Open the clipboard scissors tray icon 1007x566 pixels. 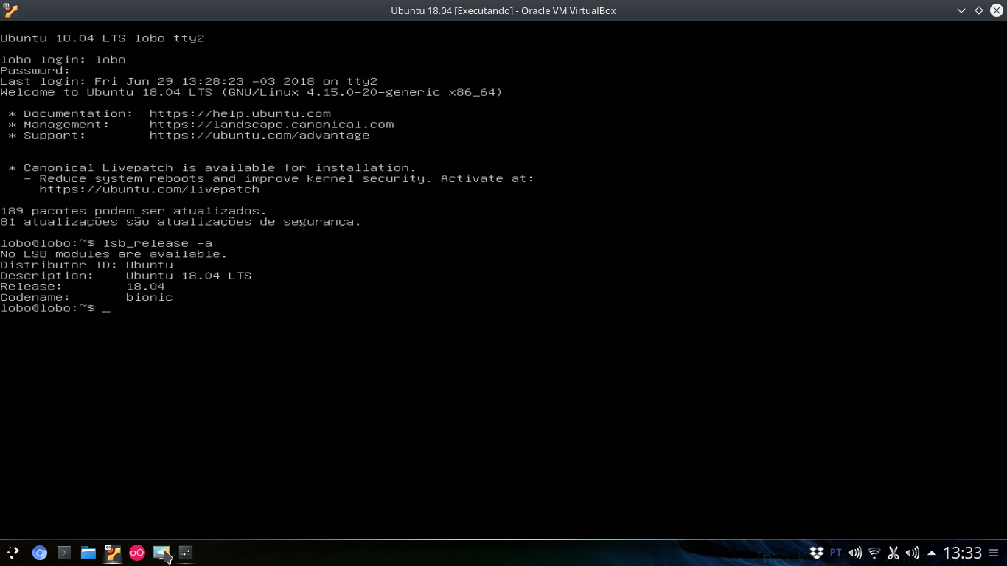click(x=893, y=553)
